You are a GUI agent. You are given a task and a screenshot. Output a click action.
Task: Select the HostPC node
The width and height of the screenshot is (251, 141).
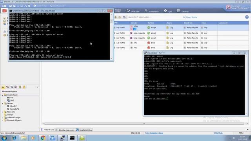click(12, 106)
